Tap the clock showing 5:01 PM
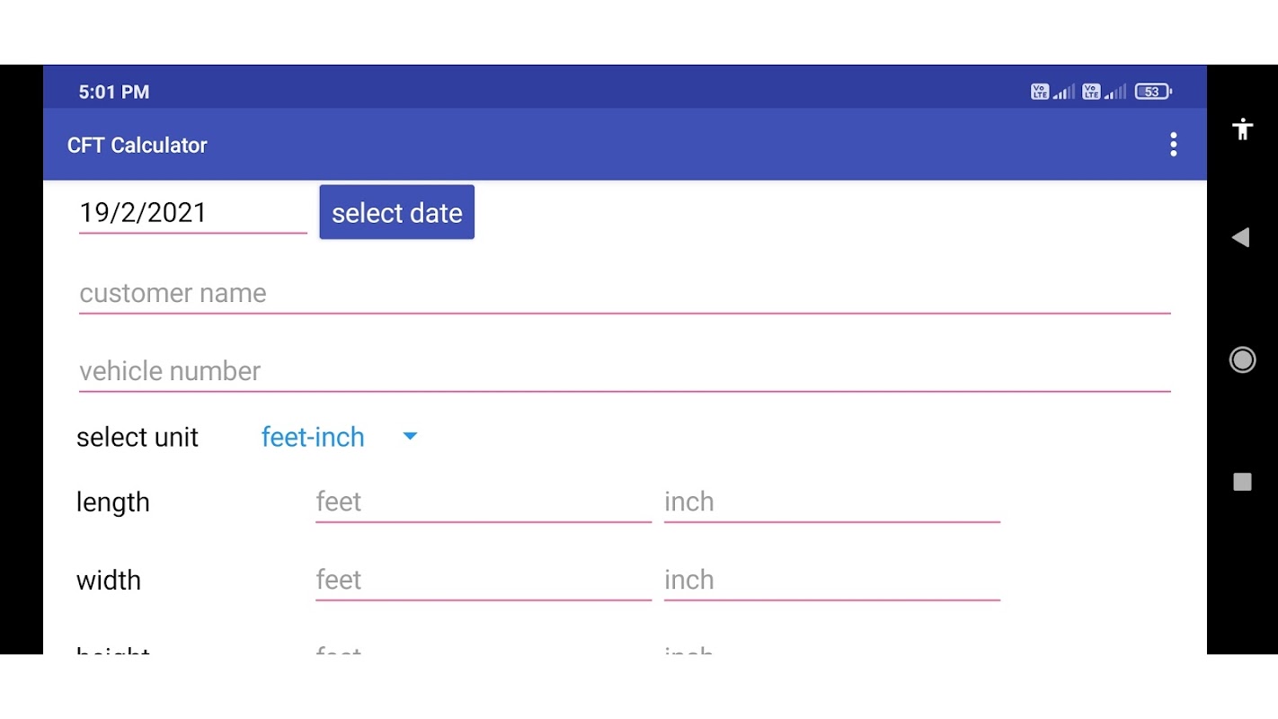 (x=114, y=92)
